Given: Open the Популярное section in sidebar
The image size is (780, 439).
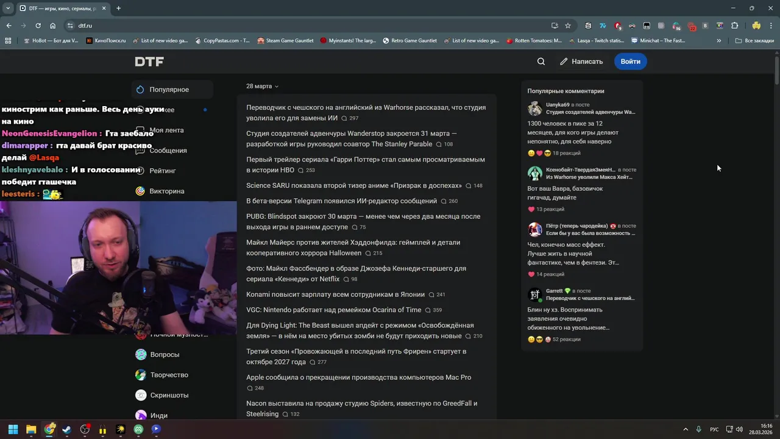Looking at the screenshot, I should (x=172, y=90).
